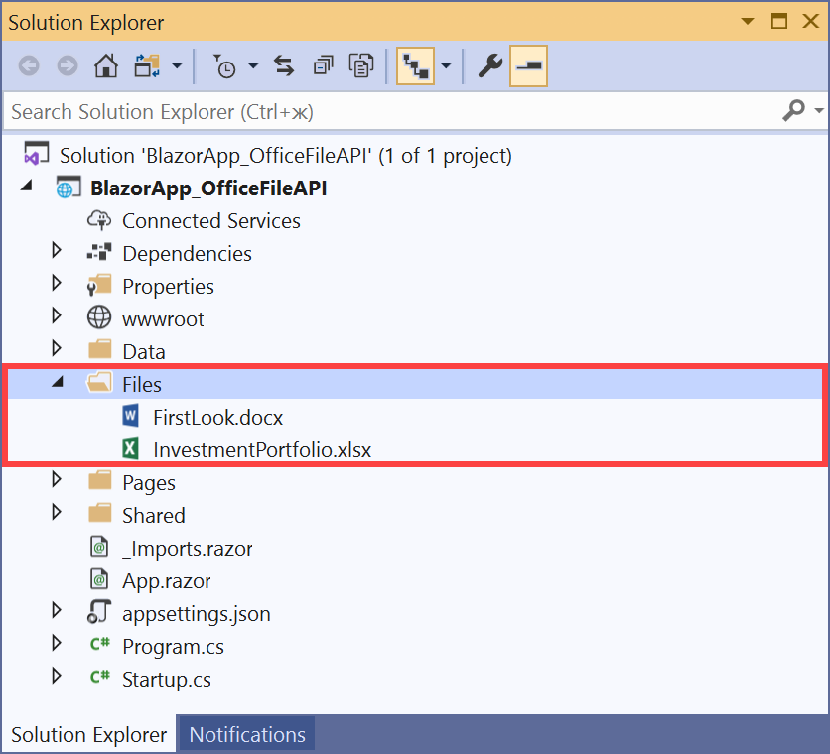Collapse the Files folder

coord(58,382)
